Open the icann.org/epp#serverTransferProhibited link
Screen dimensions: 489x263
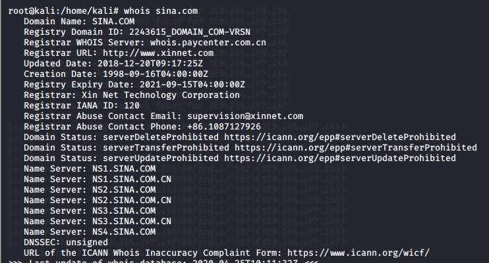point(356,147)
